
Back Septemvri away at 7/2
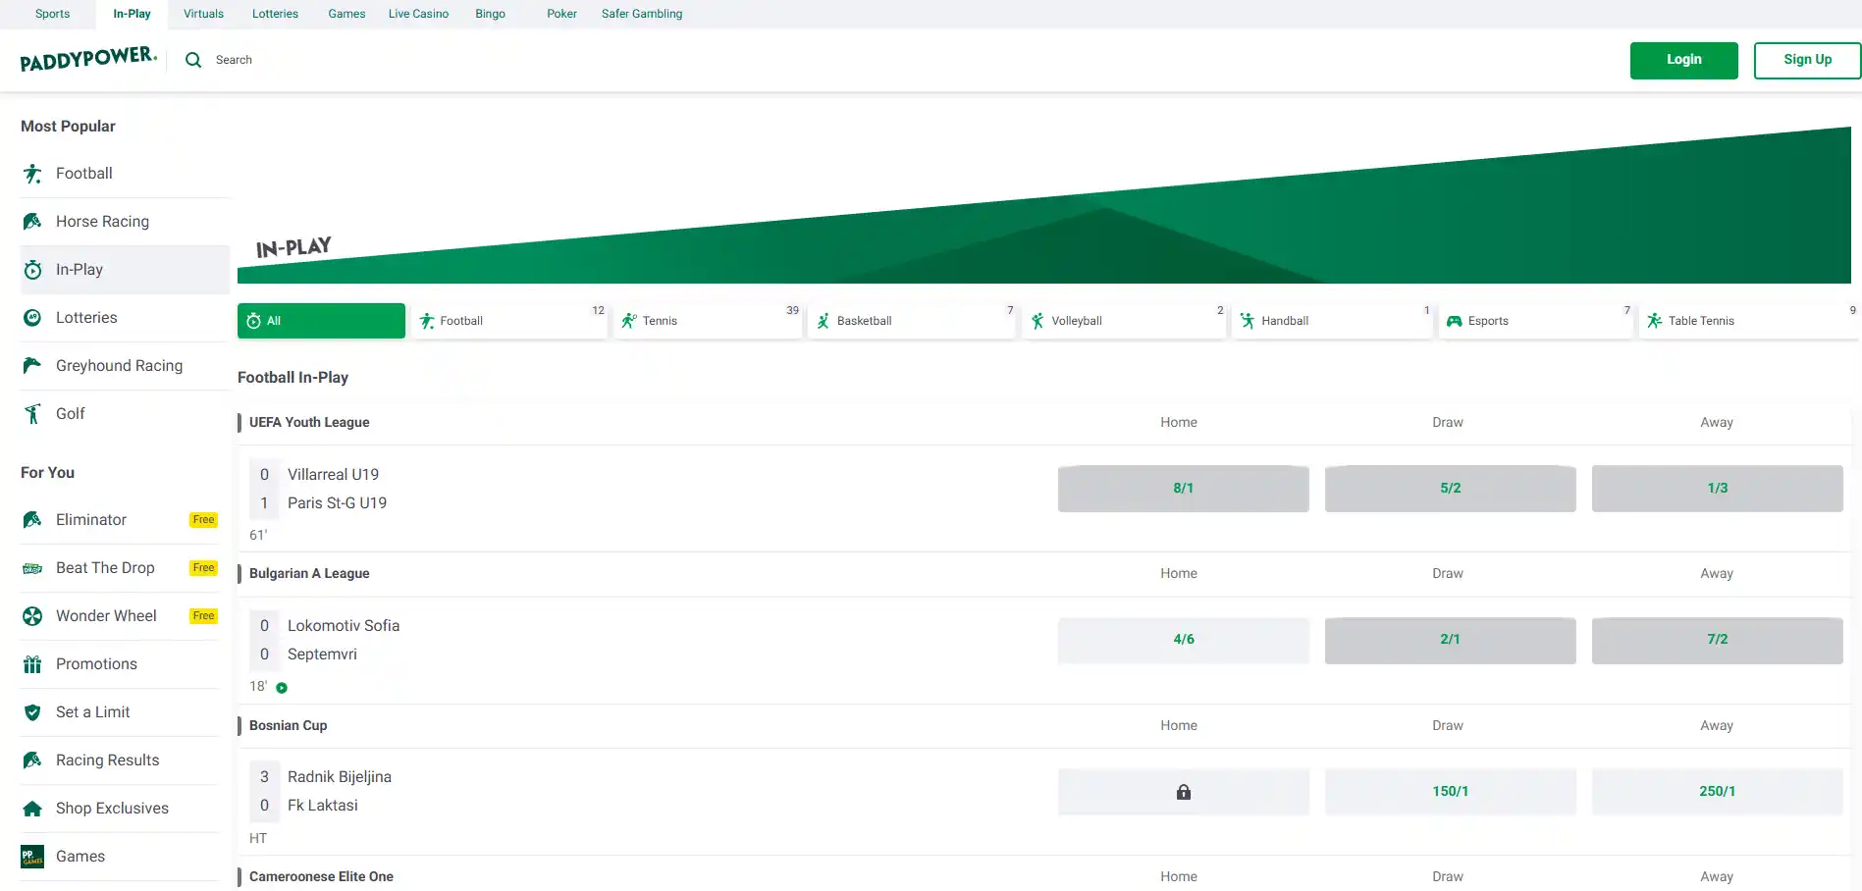(1718, 640)
